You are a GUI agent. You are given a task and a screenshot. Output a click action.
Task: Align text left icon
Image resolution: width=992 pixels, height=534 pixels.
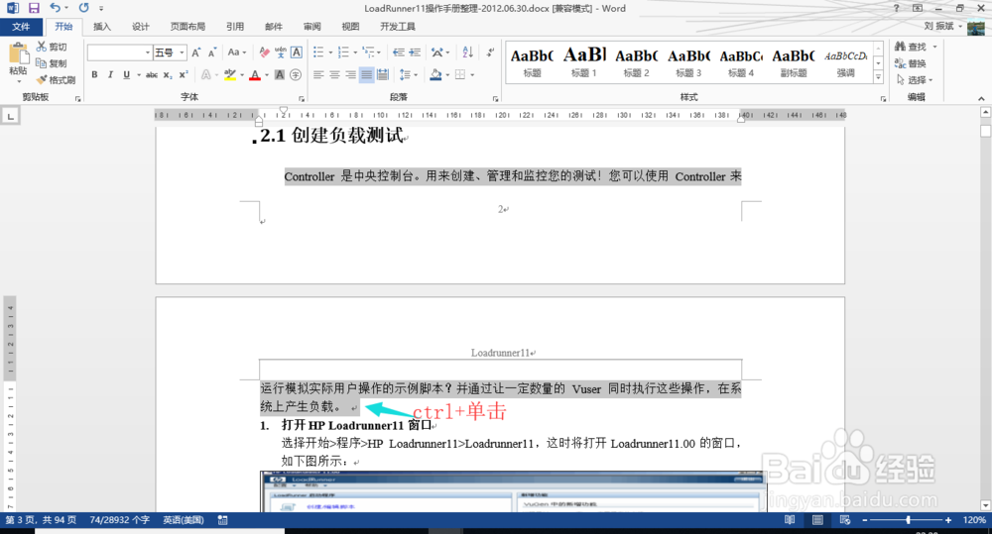[318, 74]
